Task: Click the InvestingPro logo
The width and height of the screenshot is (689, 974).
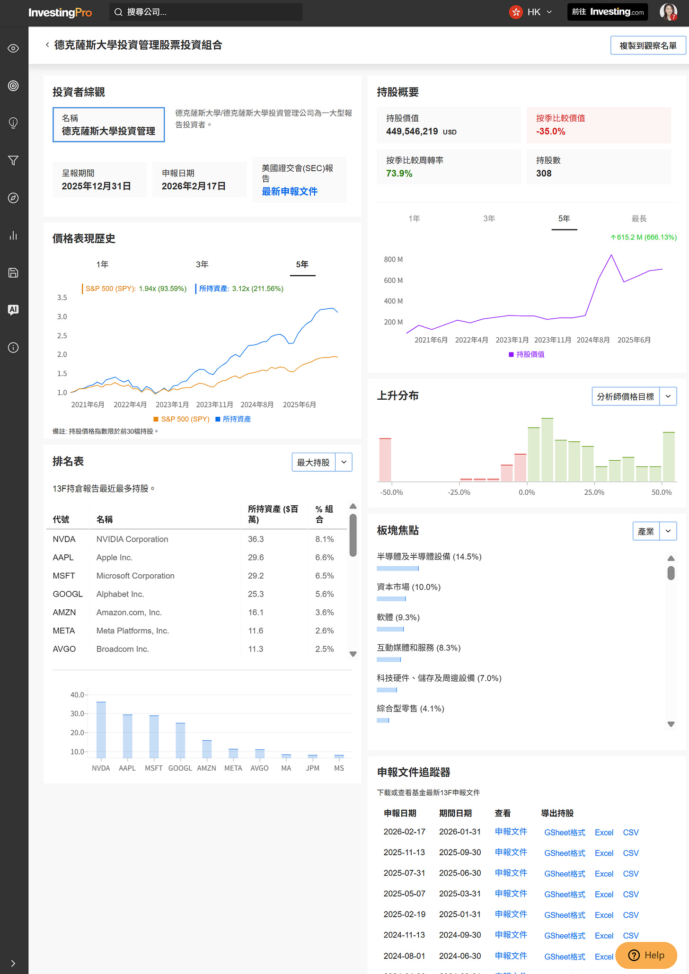Action: coord(60,12)
